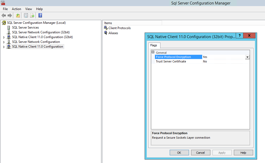Screen dimensions: 265x163
Task: Click the back navigation arrow icon
Action: pos(3,15)
